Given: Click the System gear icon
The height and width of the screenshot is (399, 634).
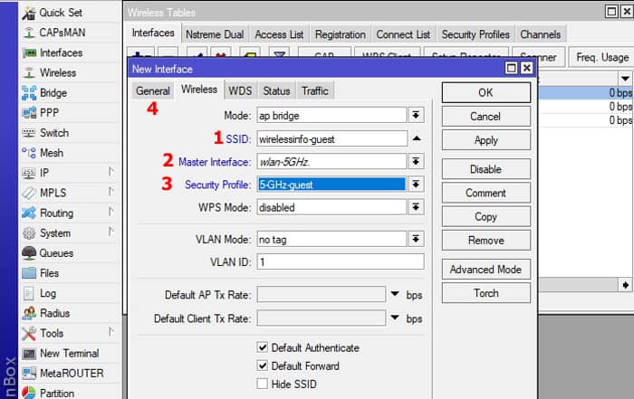Looking at the screenshot, I should pyautogui.click(x=29, y=233).
